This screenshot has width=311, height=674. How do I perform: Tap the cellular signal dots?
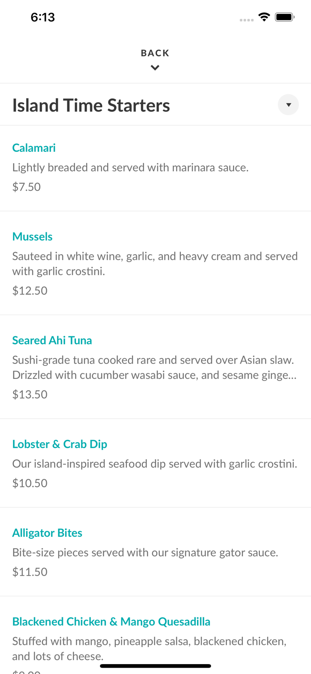pos(246,19)
